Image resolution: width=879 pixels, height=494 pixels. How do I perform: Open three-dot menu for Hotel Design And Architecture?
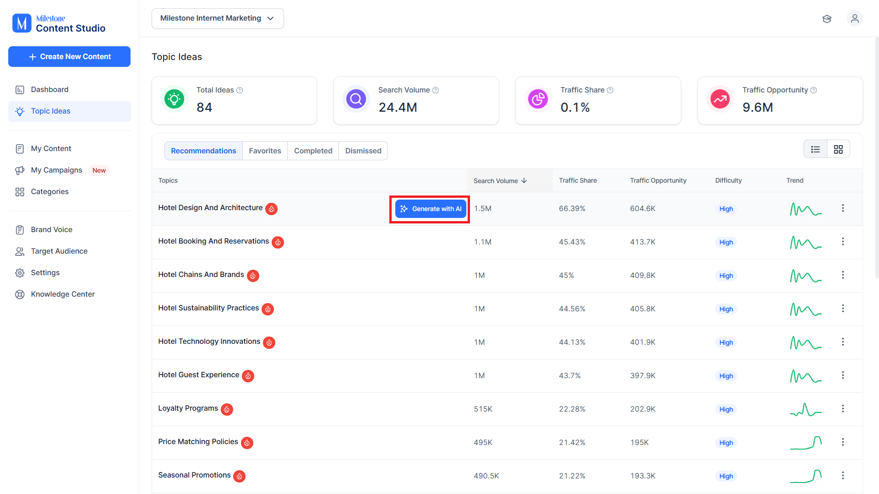(843, 208)
